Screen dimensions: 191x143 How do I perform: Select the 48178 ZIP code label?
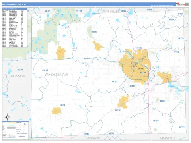149,10
